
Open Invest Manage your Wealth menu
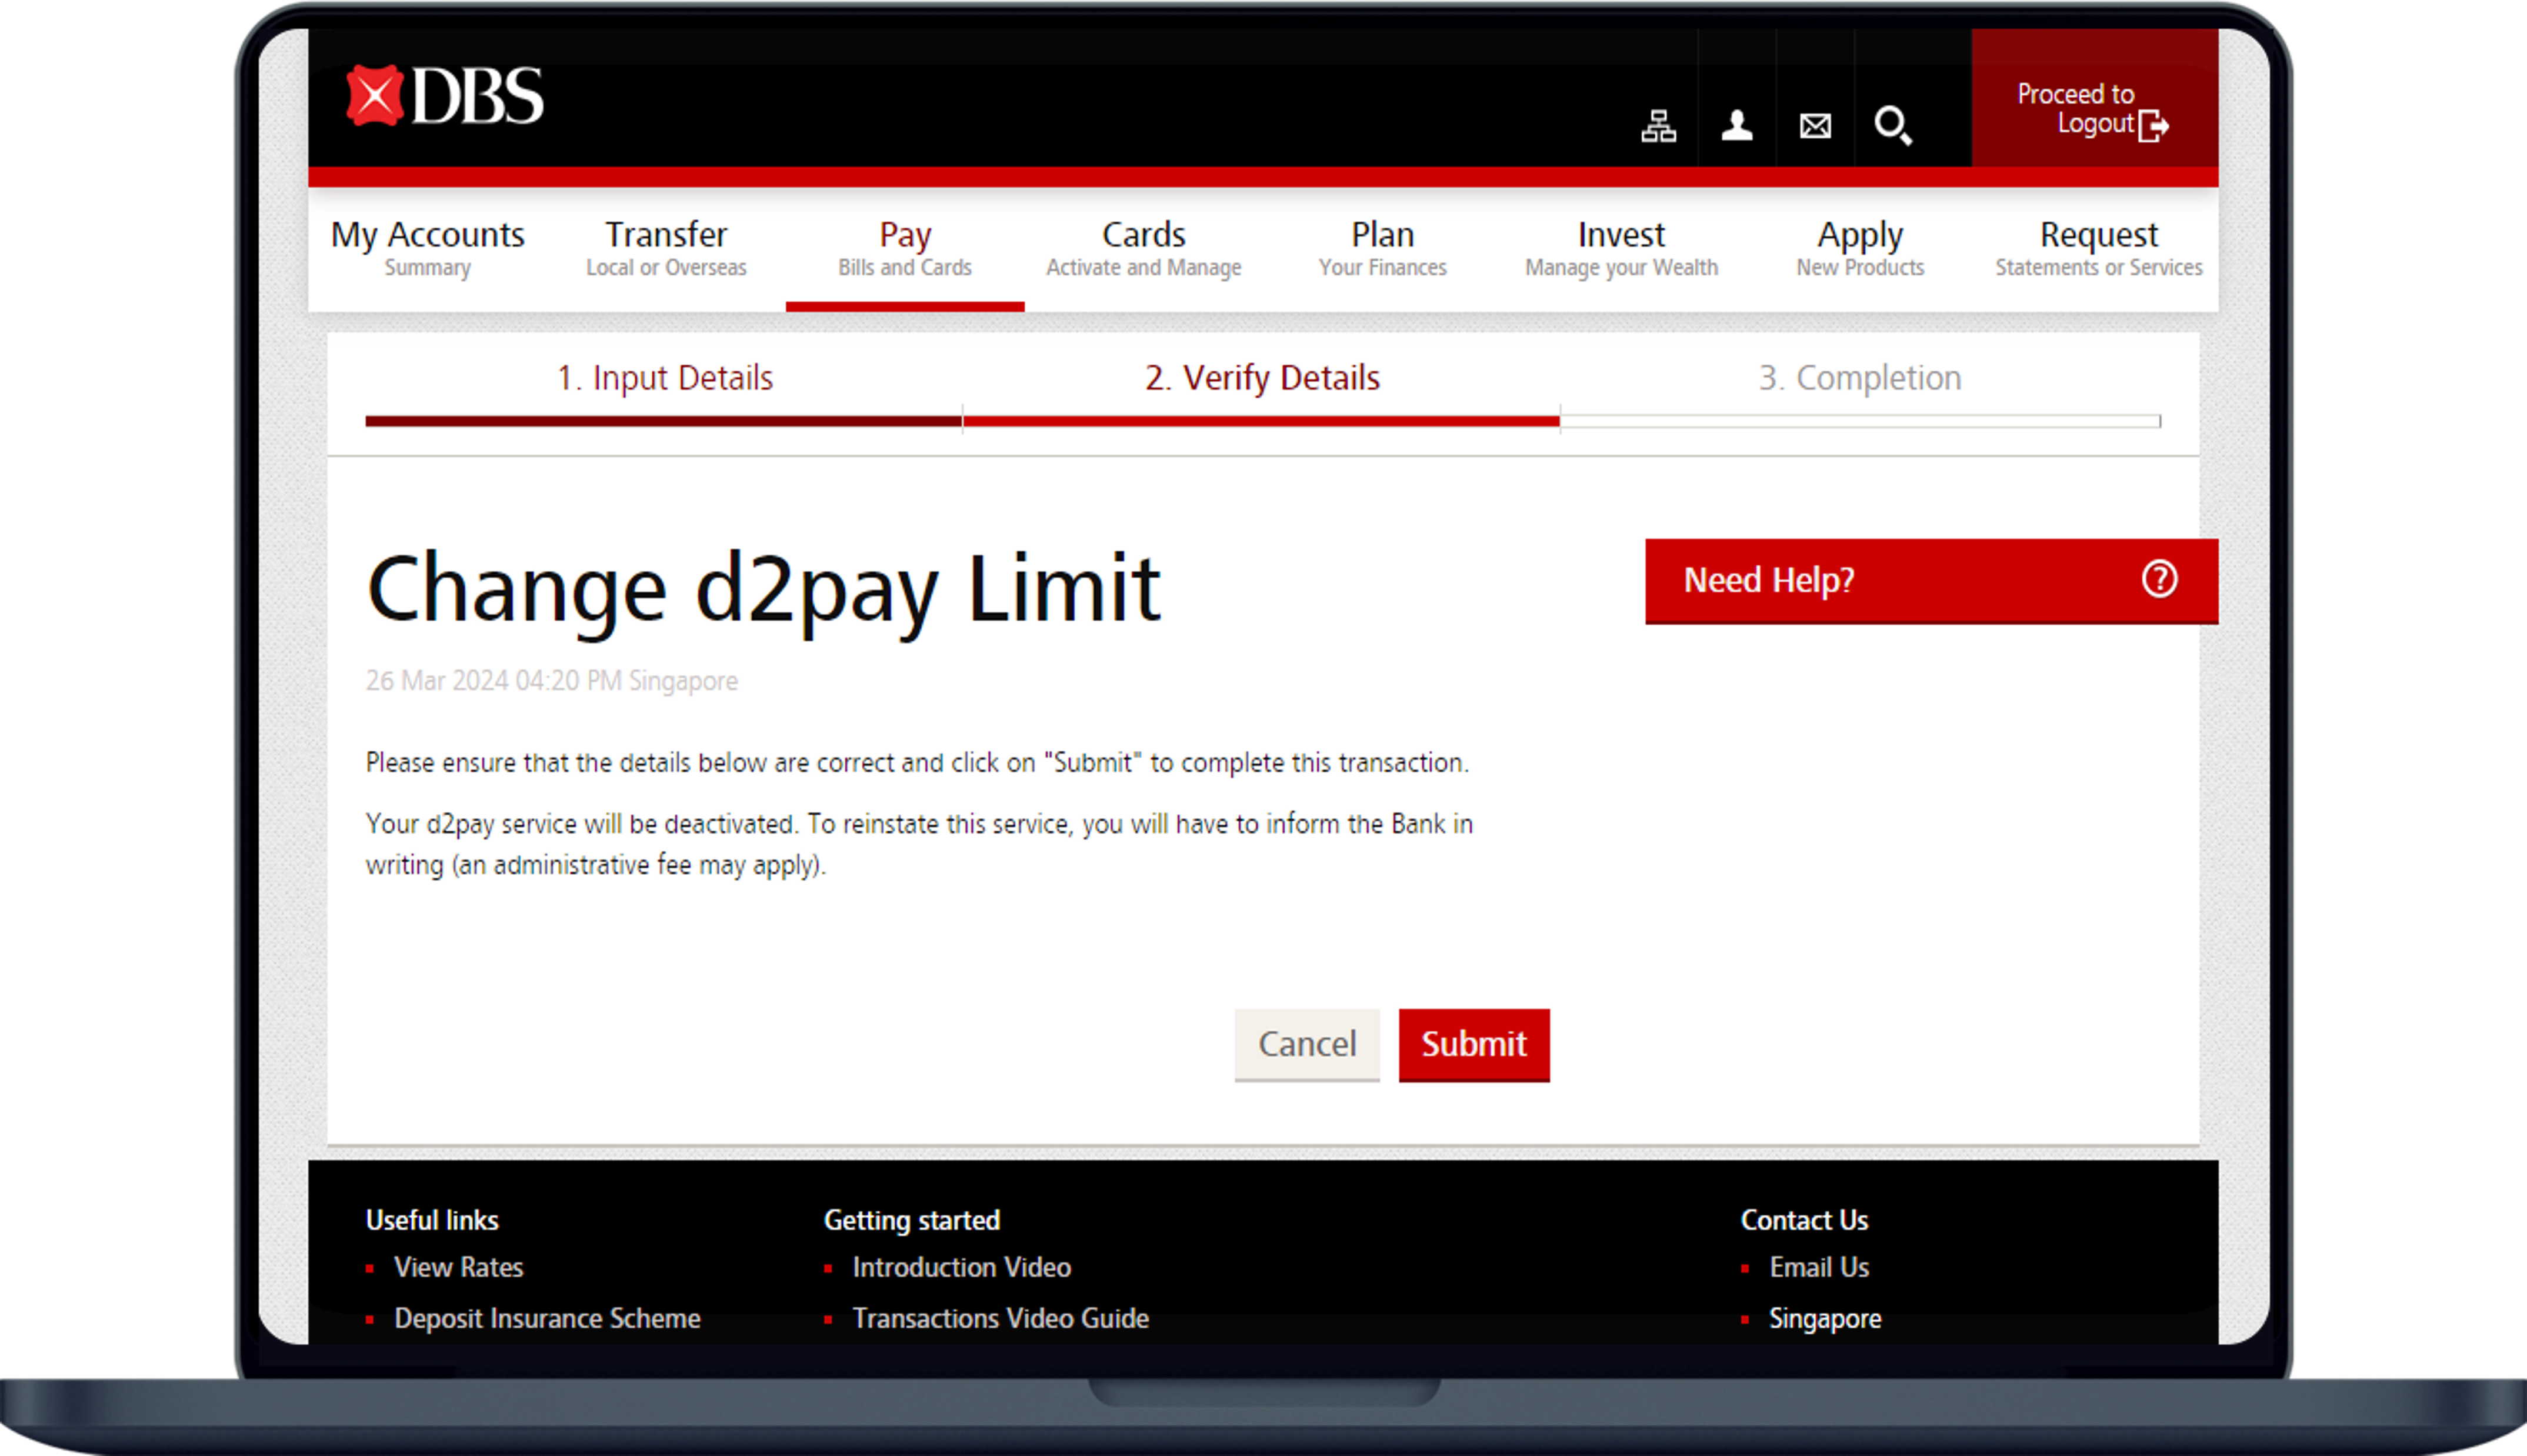(x=1621, y=248)
